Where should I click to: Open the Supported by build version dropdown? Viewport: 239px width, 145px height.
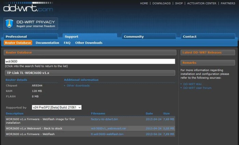[57, 107]
